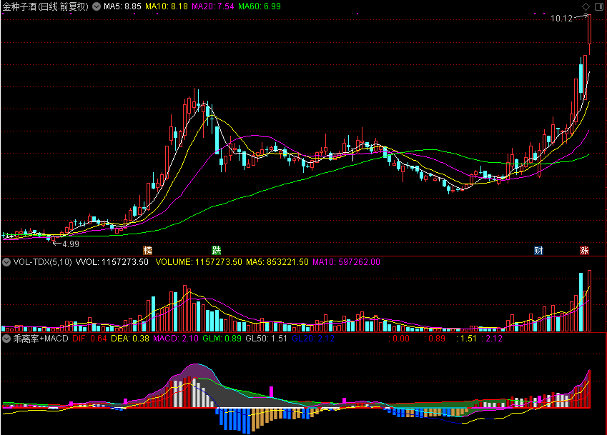Expand the 乖离率+MACD indicator dropdown
Image resolution: width=607 pixels, height=435 pixels.
click(x=6, y=339)
